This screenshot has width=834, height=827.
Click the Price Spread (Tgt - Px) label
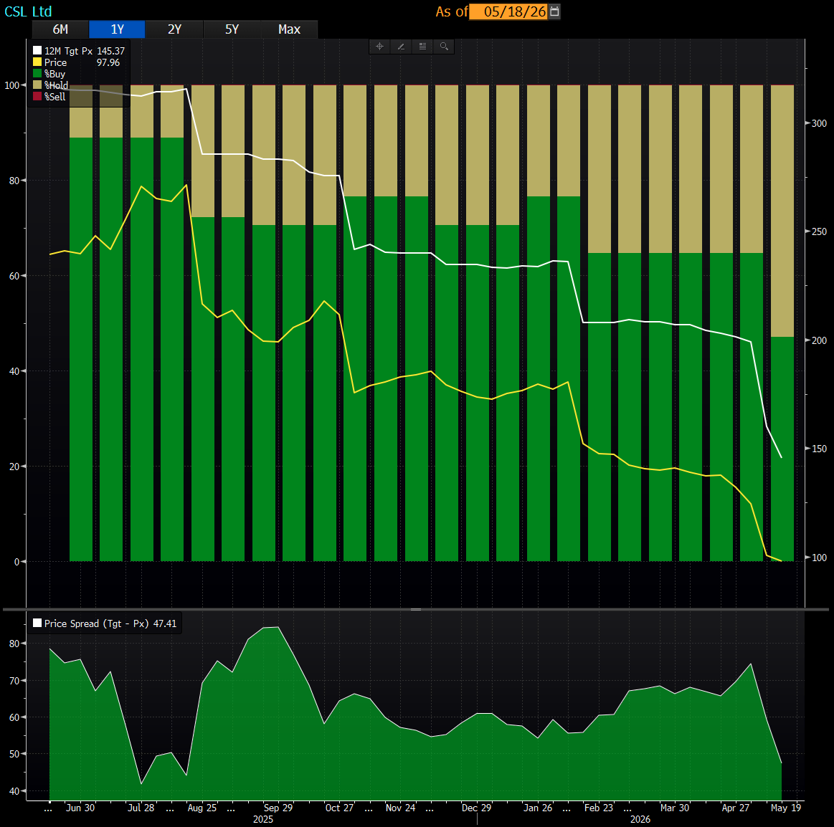tap(96, 623)
